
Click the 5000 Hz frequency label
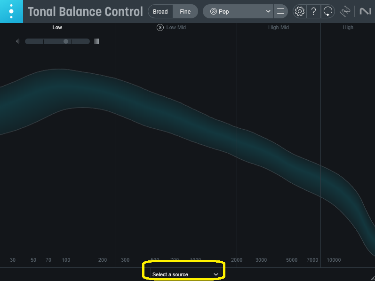[x=292, y=260]
